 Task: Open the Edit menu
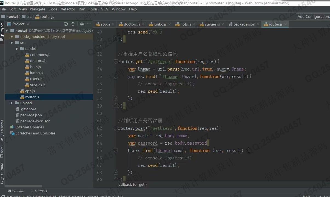pos(13,9)
